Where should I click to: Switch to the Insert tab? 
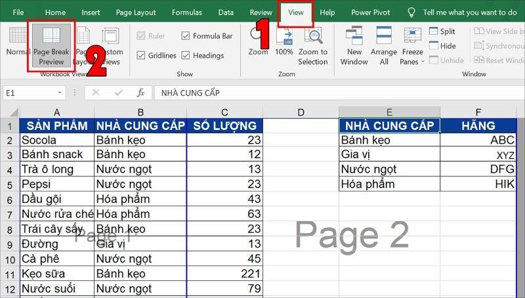pos(91,12)
